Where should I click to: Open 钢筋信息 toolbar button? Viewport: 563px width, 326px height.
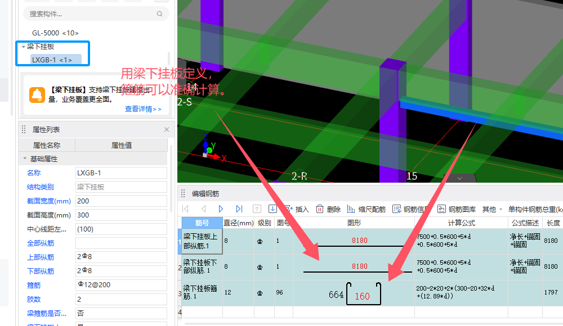coord(412,209)
